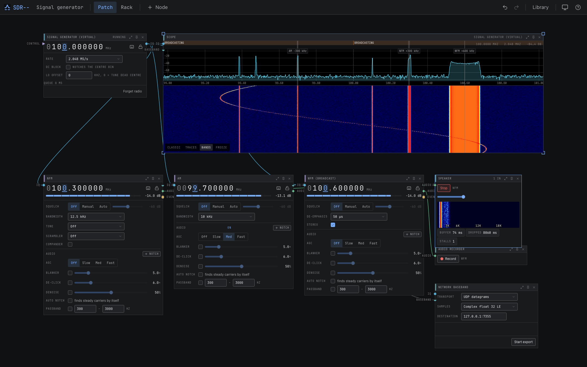Viewport: 587px width, 367px height.
Task: Open keyboard entry icon in AM panel
Action: click(279, 188)
